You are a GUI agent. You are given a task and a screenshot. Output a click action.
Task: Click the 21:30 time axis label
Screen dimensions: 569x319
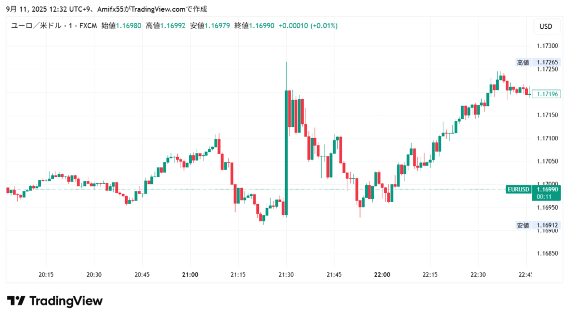pyautogui.click(x=286, y=275)
